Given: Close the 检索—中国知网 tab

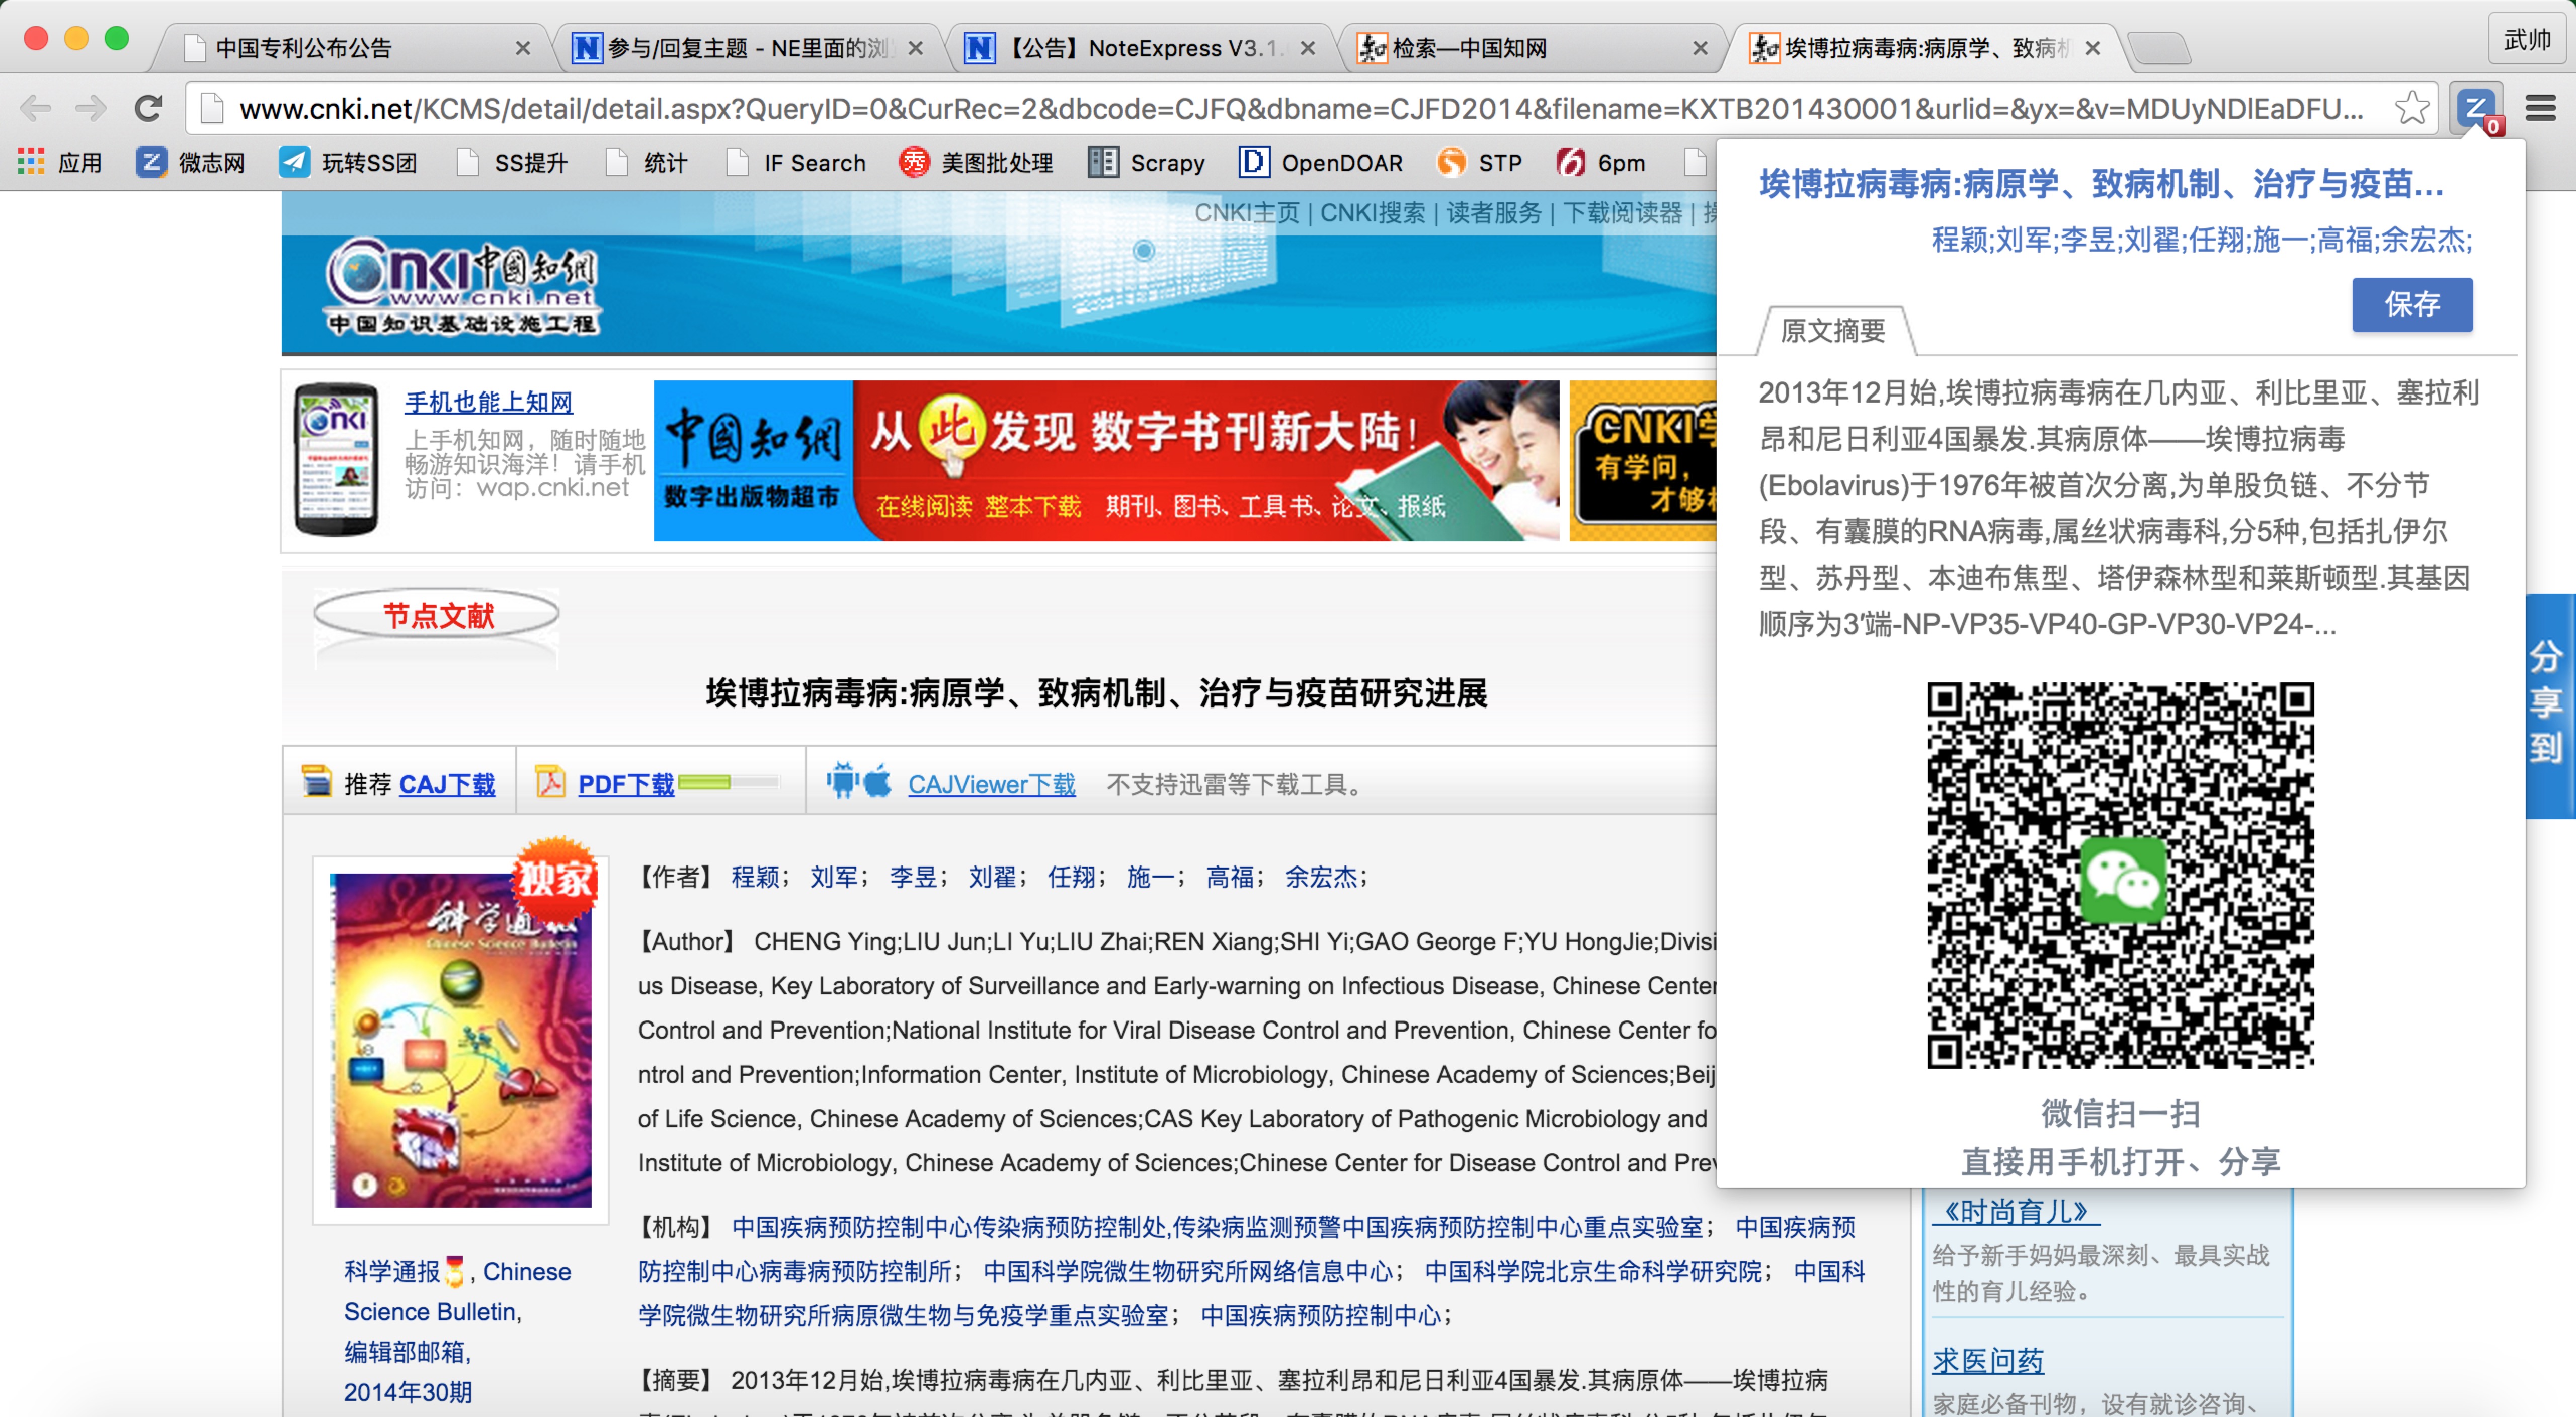Looking at the screenshot, I should point(1699,48).
